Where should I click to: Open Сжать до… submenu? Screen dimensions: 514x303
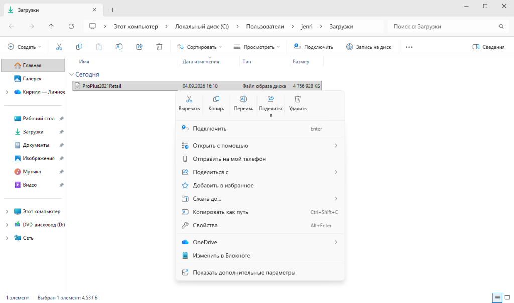click(x=260, y=199)
